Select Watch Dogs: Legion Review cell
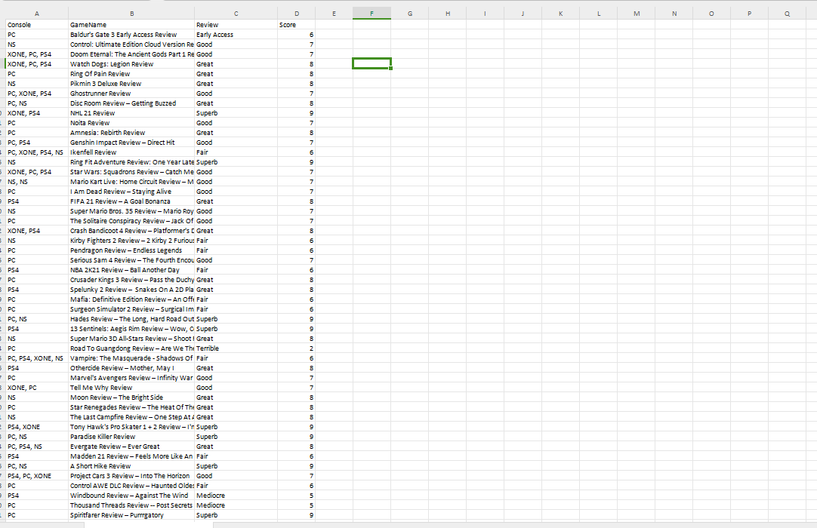The height and width of the screenshot is (528, 817). [x=131, y=64]
